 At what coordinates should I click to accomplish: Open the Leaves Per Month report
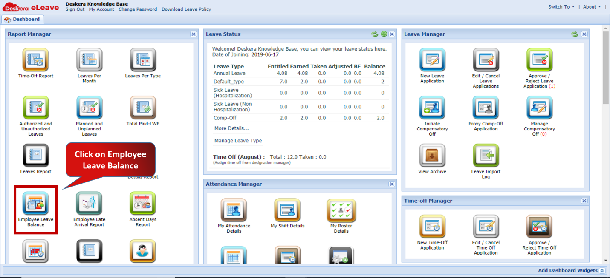coord(89,60)
